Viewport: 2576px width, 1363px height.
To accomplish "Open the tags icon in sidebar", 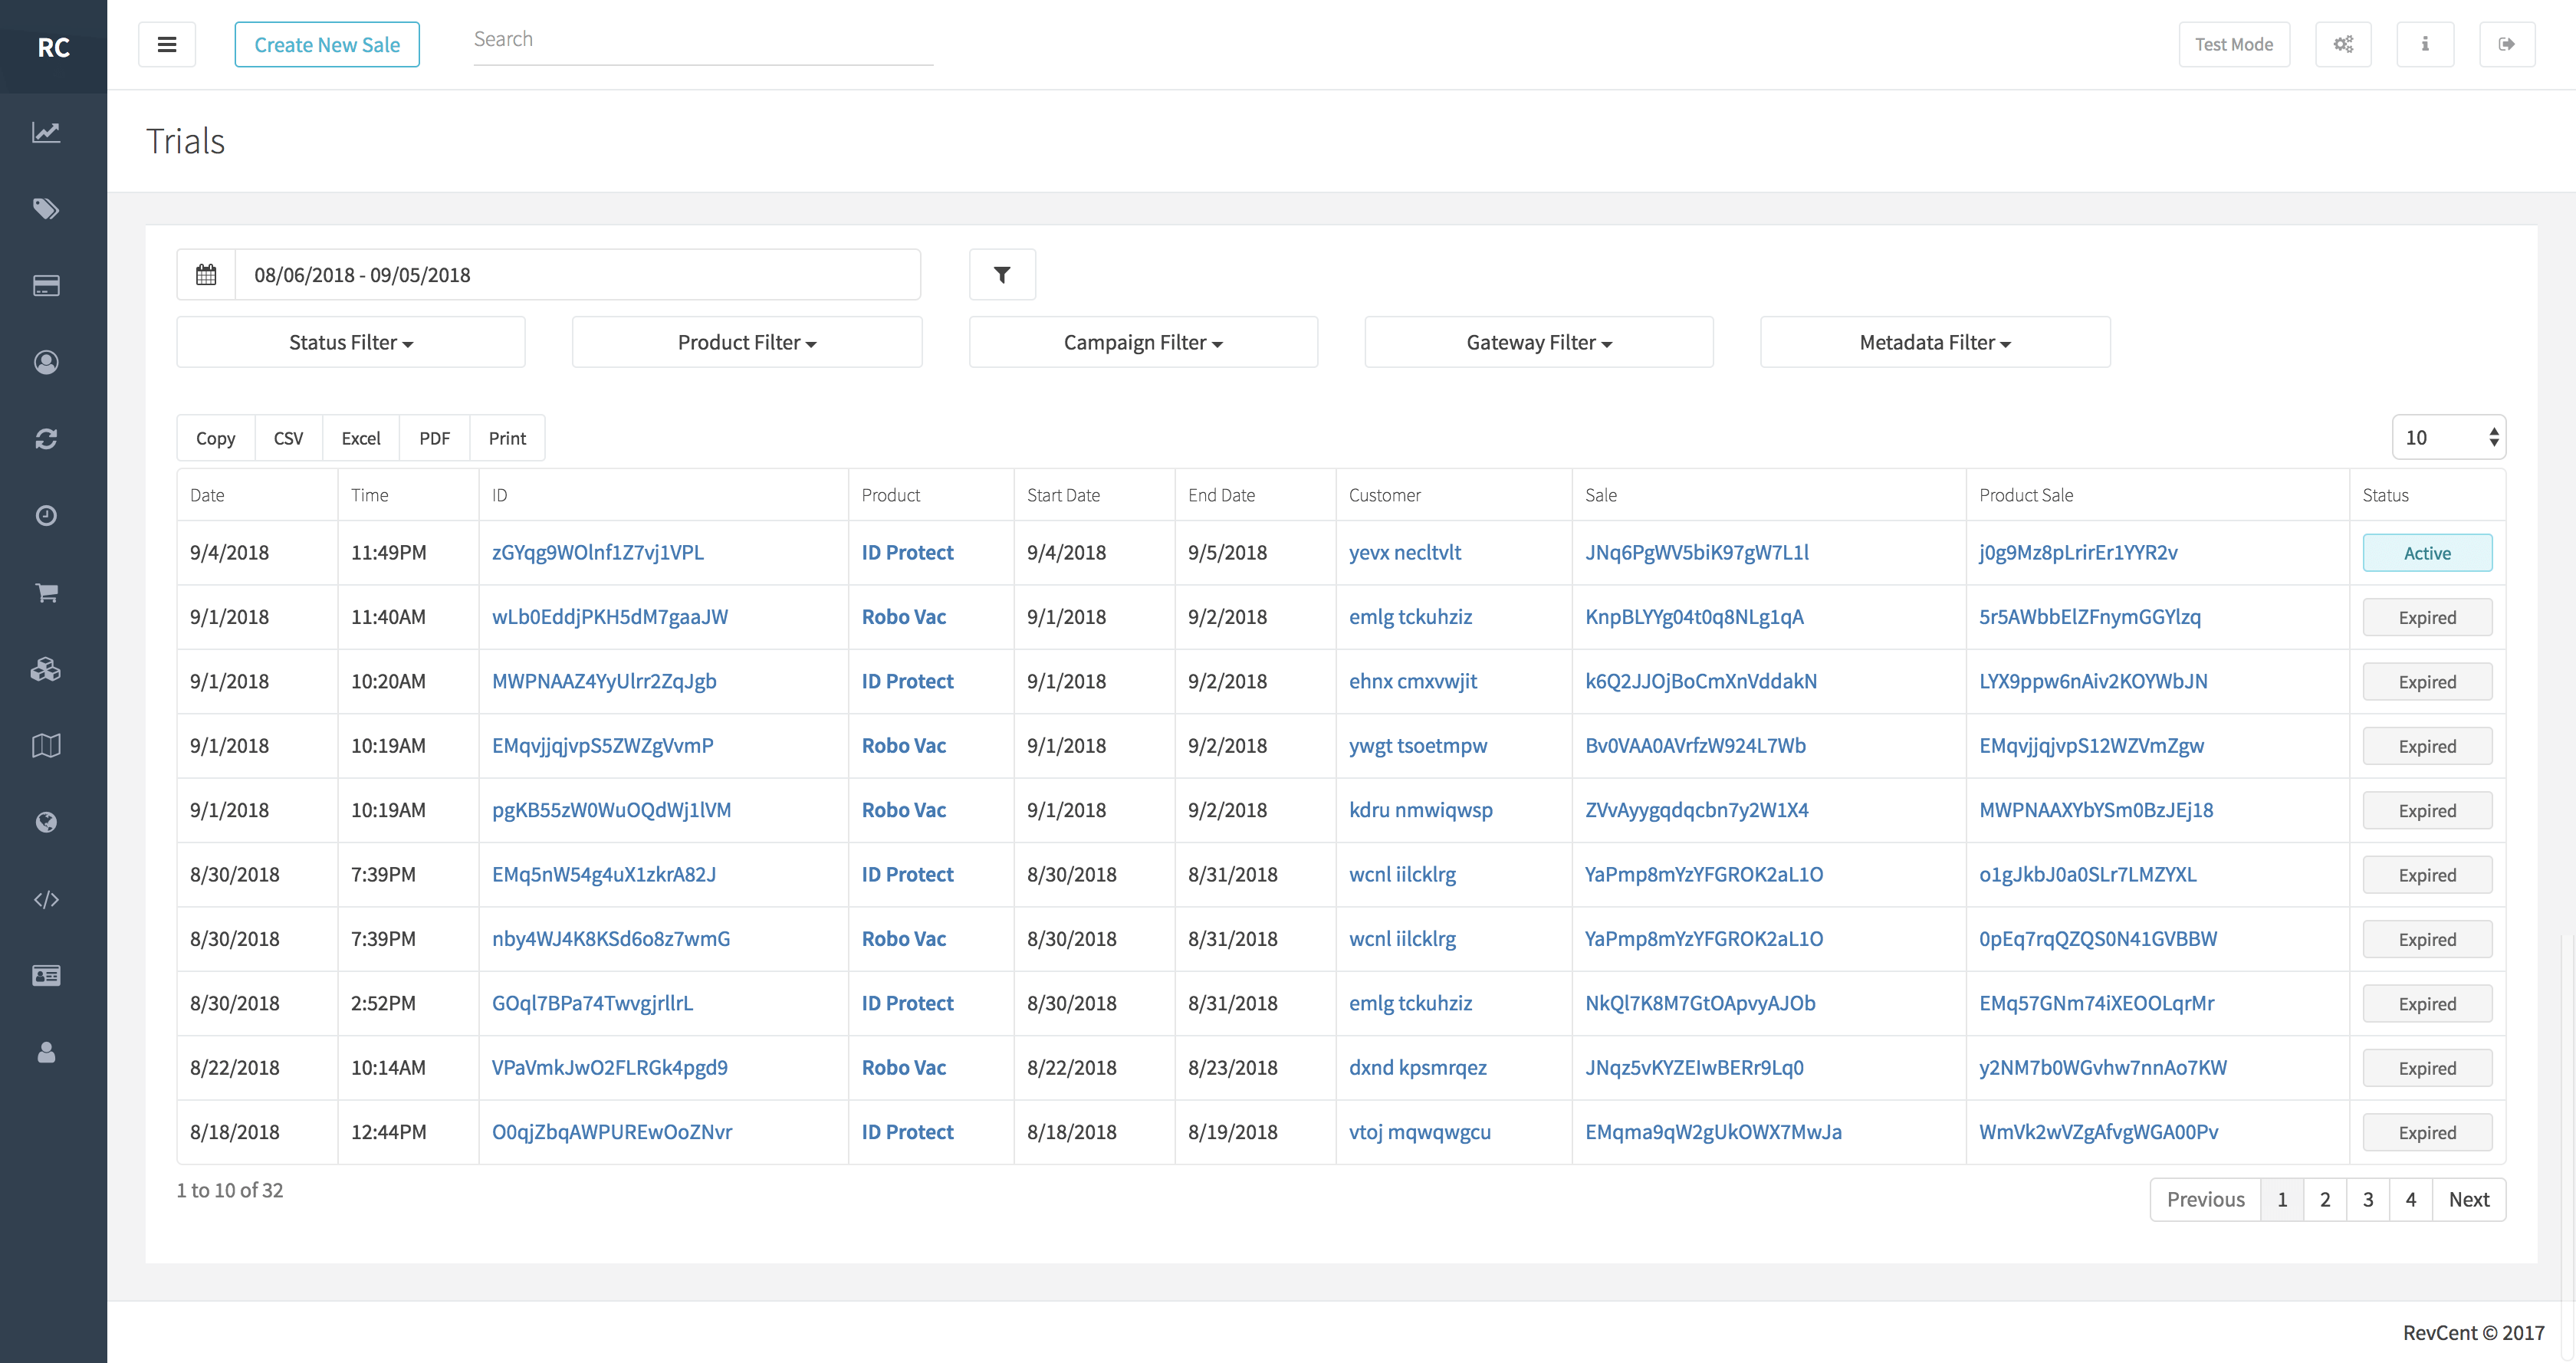I will pyautogui.click(x=46, y=209).
